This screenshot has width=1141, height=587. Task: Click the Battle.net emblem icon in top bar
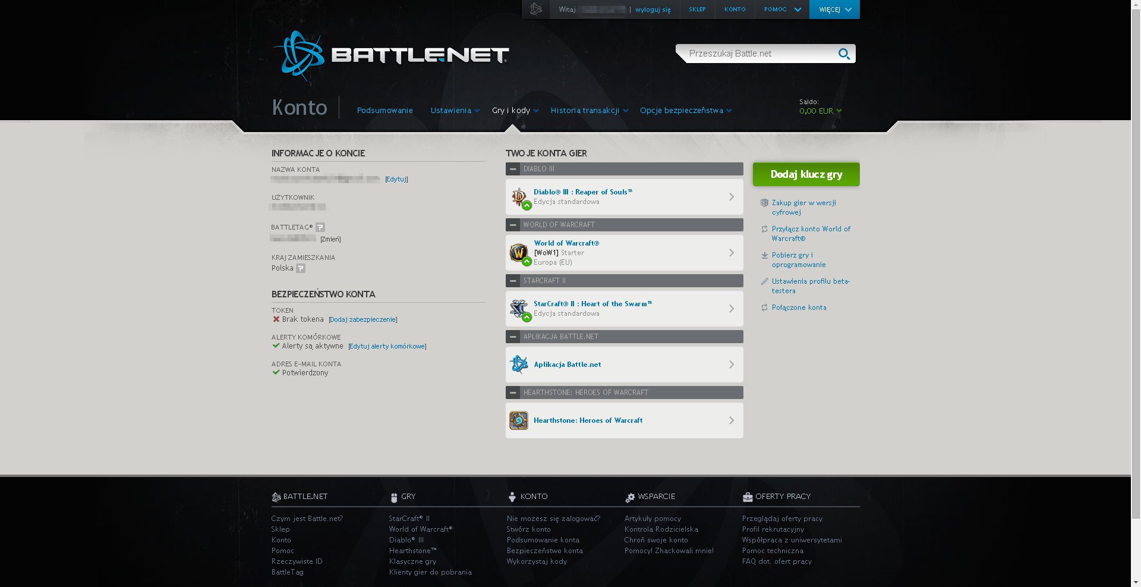536,10
